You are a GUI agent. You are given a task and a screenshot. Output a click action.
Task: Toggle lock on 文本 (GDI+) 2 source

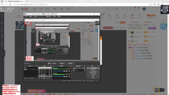(x=51, y=71)
